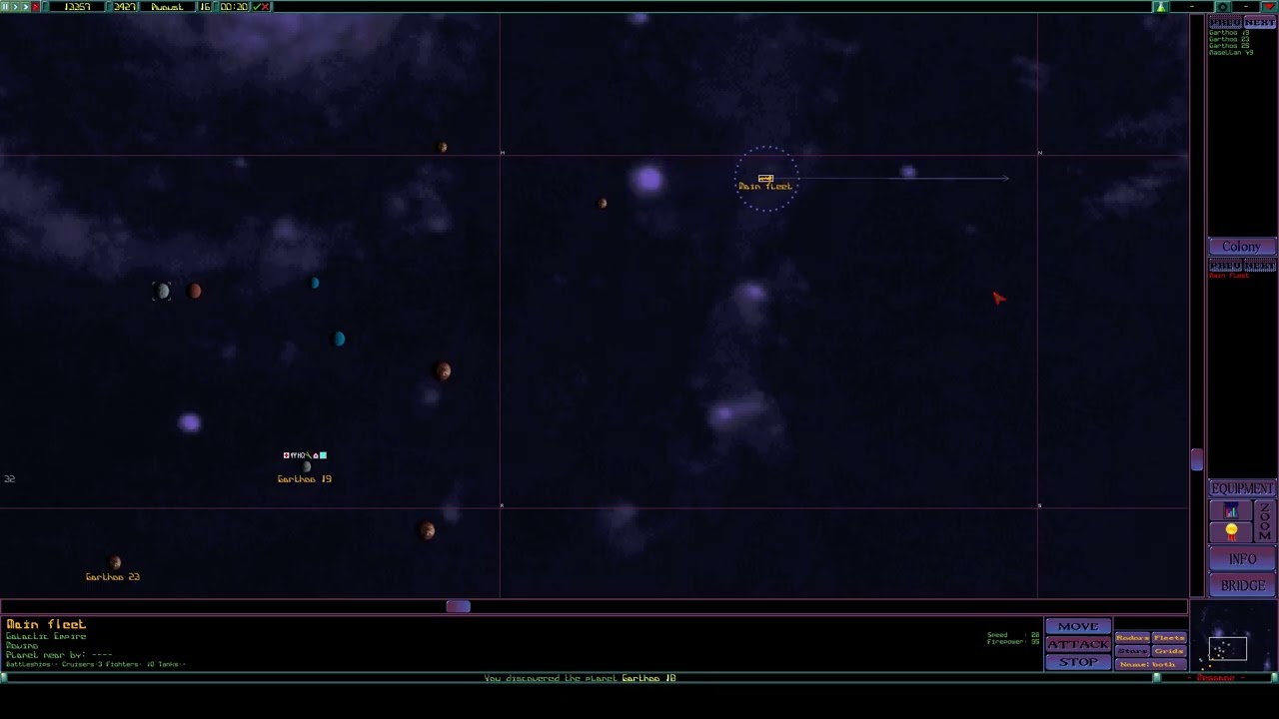Select the Garthos 19 planet on the map
1279x719 pixels.
pos(307,466)
